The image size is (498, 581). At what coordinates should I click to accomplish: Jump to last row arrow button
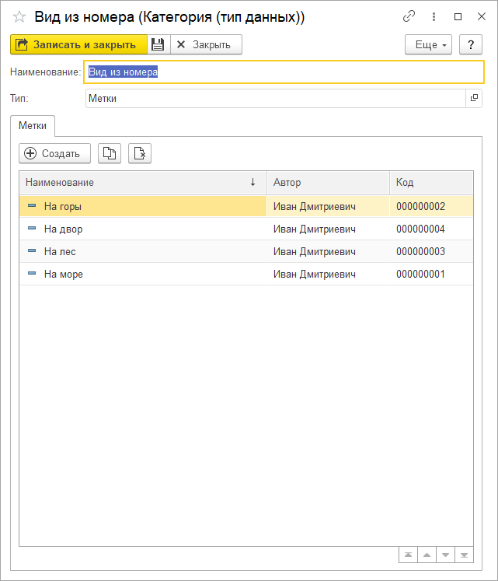[x=464, y=555]
